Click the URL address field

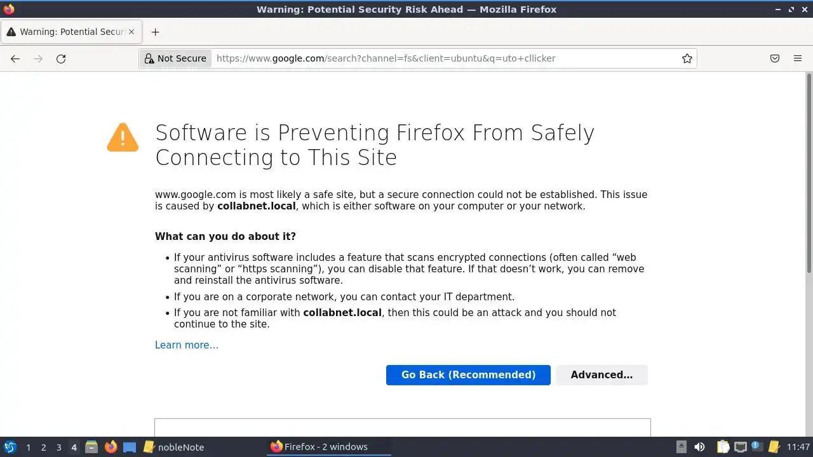click(445, 58)
